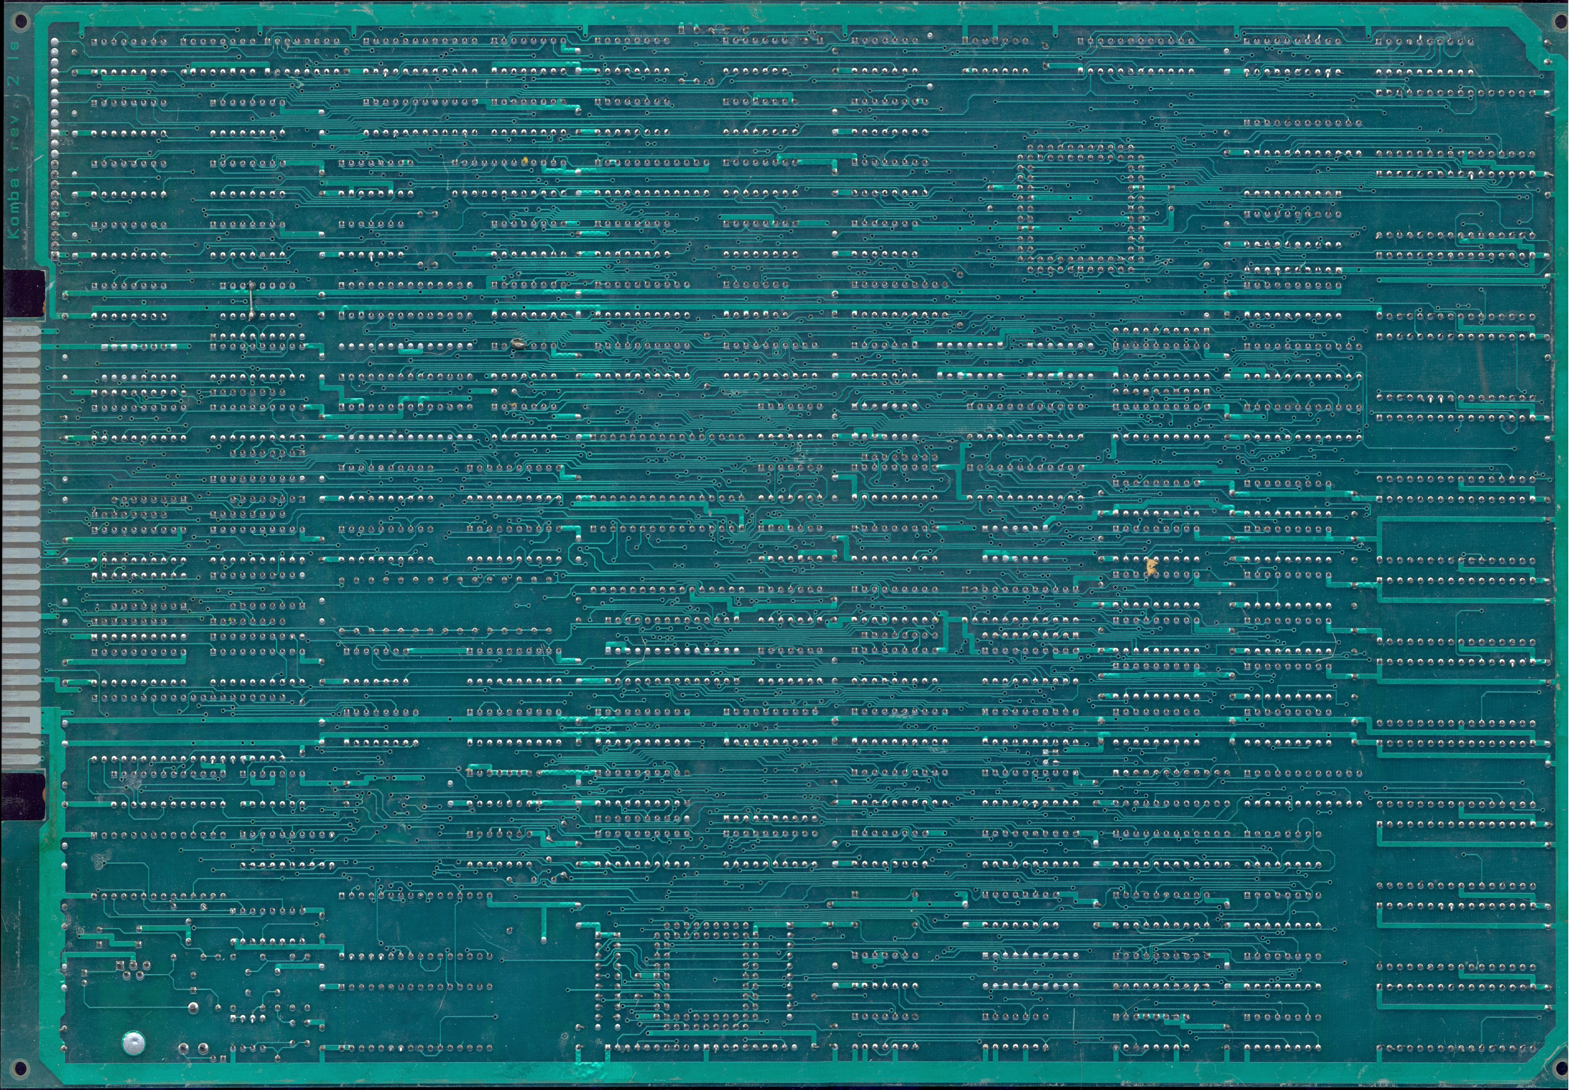1569x1090 pixels.
Task: Click the small yellow dot near top center-left
Action: (x=524, y=160)
